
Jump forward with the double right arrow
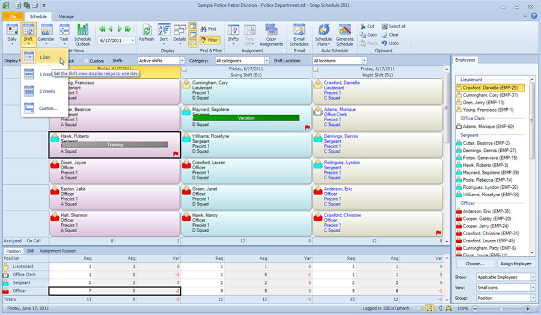(128, 29)
